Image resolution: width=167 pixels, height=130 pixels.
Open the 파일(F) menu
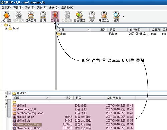point(6,8)
